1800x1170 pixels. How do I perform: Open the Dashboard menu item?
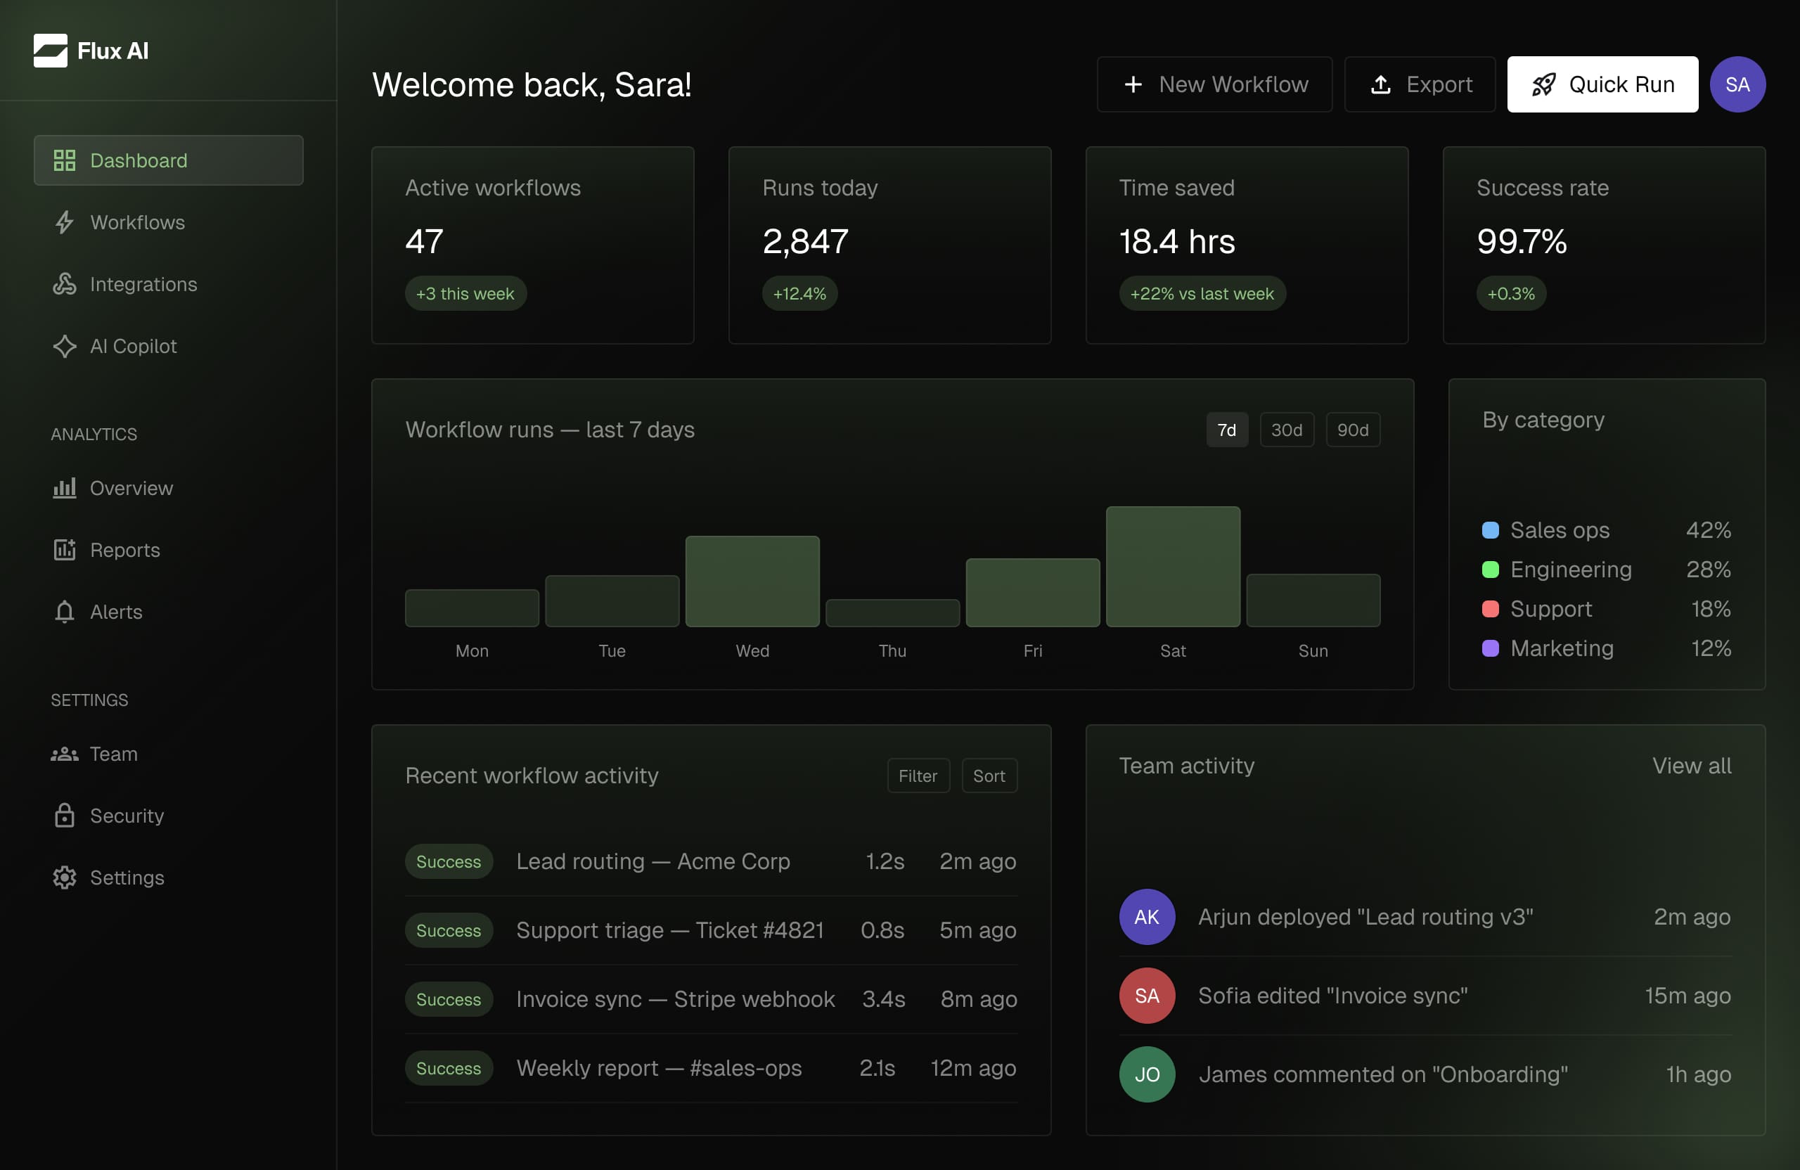pyautogui.click(x=169, y=160)
